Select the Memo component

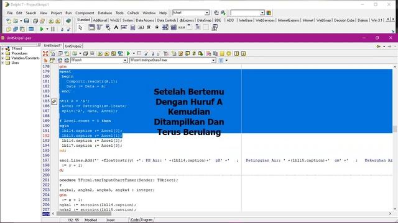tap(132, 27)
